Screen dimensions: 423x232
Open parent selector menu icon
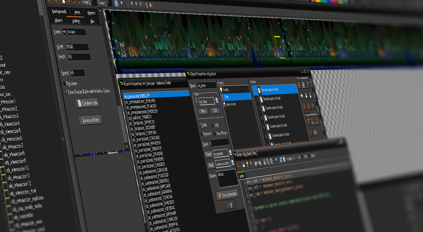point(231,153)
